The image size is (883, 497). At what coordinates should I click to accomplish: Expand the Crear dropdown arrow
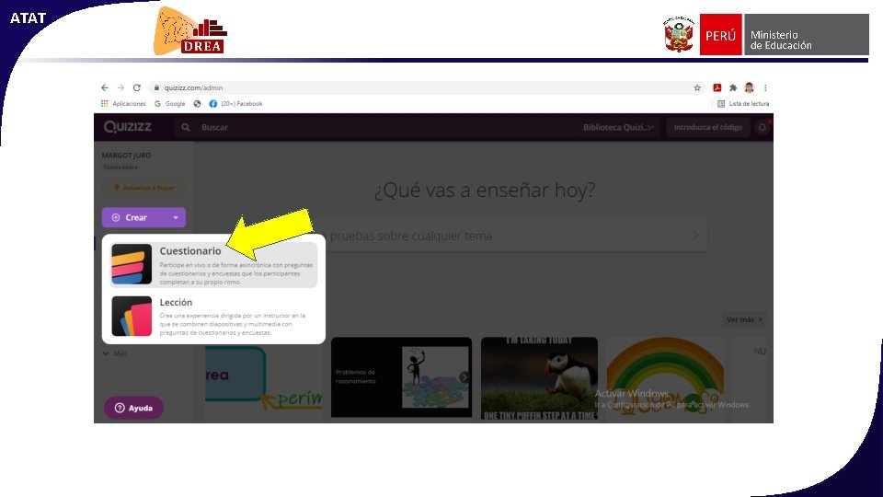click(176, 217)
